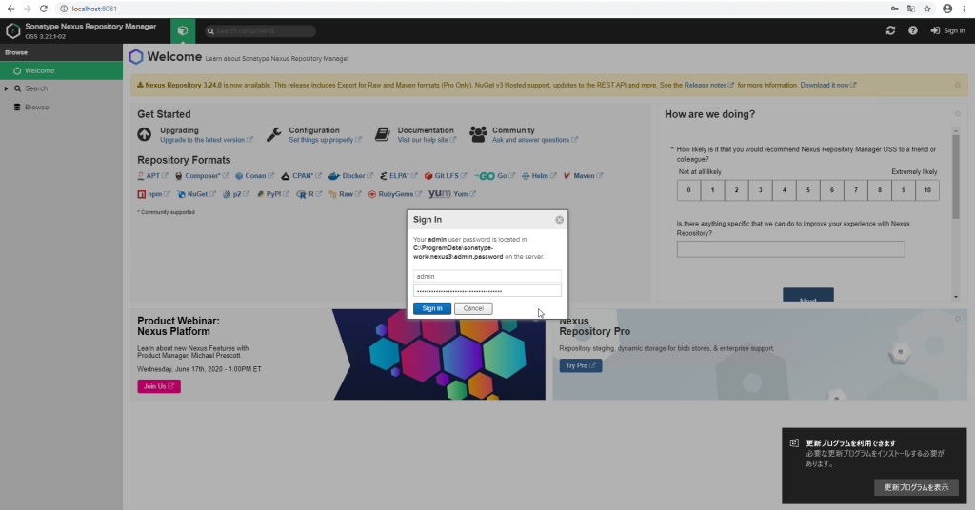
Task: Select rating 5 in survey
Action: [807, 190]
